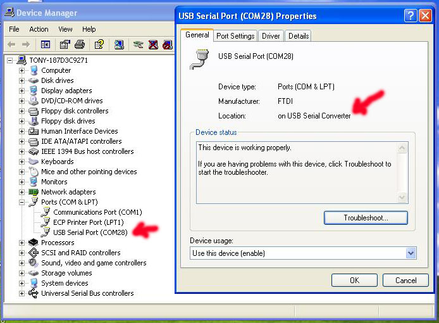
Task: Open the Action menu
Action: pos(39,29)
